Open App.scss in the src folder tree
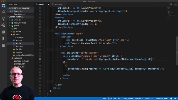 tap(19, 46)
